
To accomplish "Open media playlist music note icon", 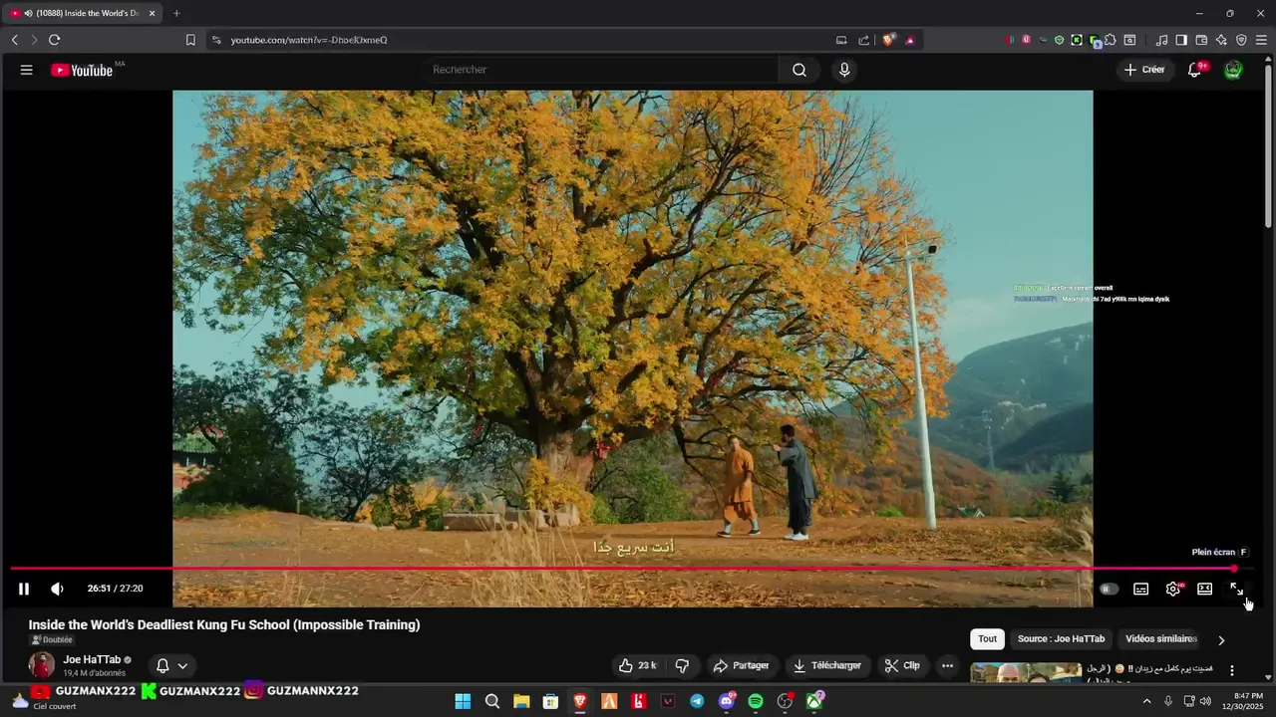I will 1161,40.
